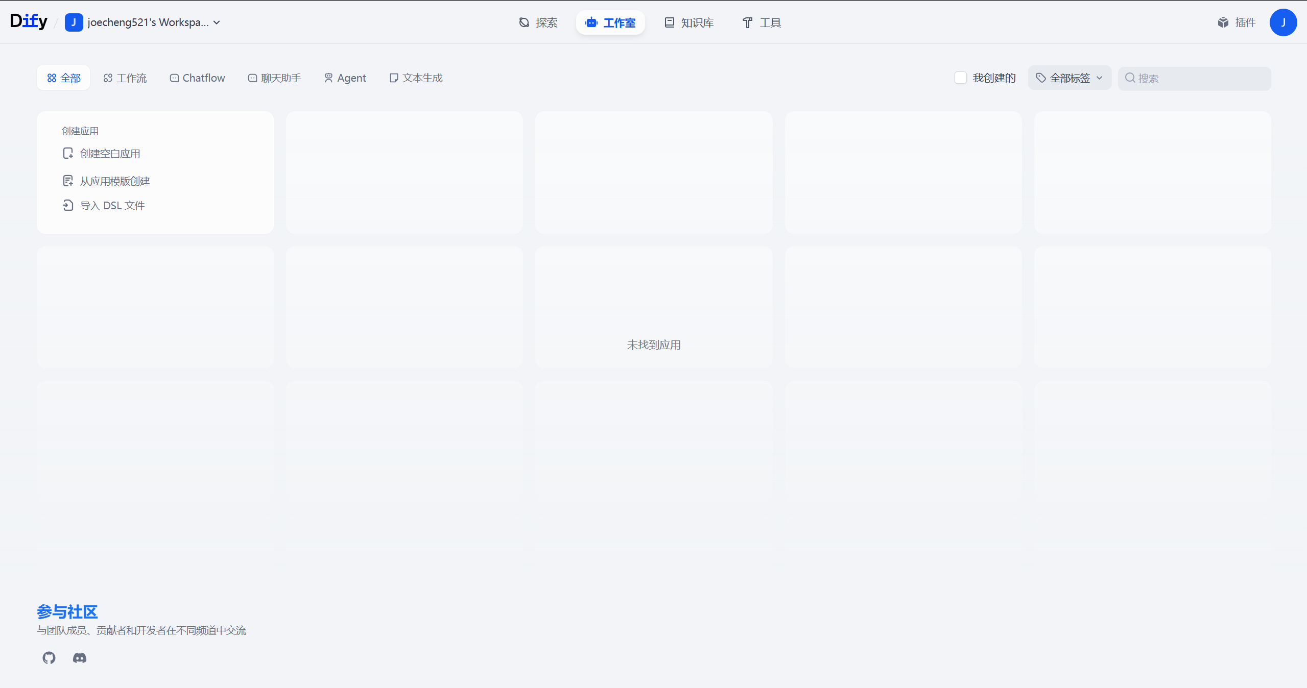Open the 探索 navigation item
Screen dimensions: 1307x688
[538, 22]
